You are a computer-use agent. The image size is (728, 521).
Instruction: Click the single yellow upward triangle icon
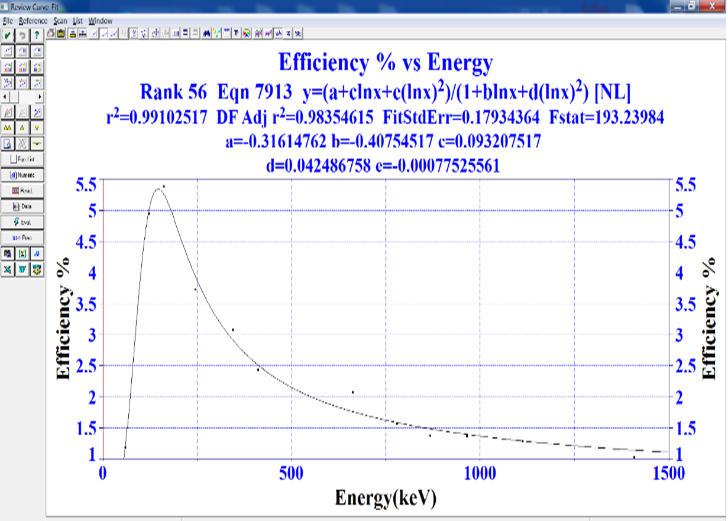[22, 127]
